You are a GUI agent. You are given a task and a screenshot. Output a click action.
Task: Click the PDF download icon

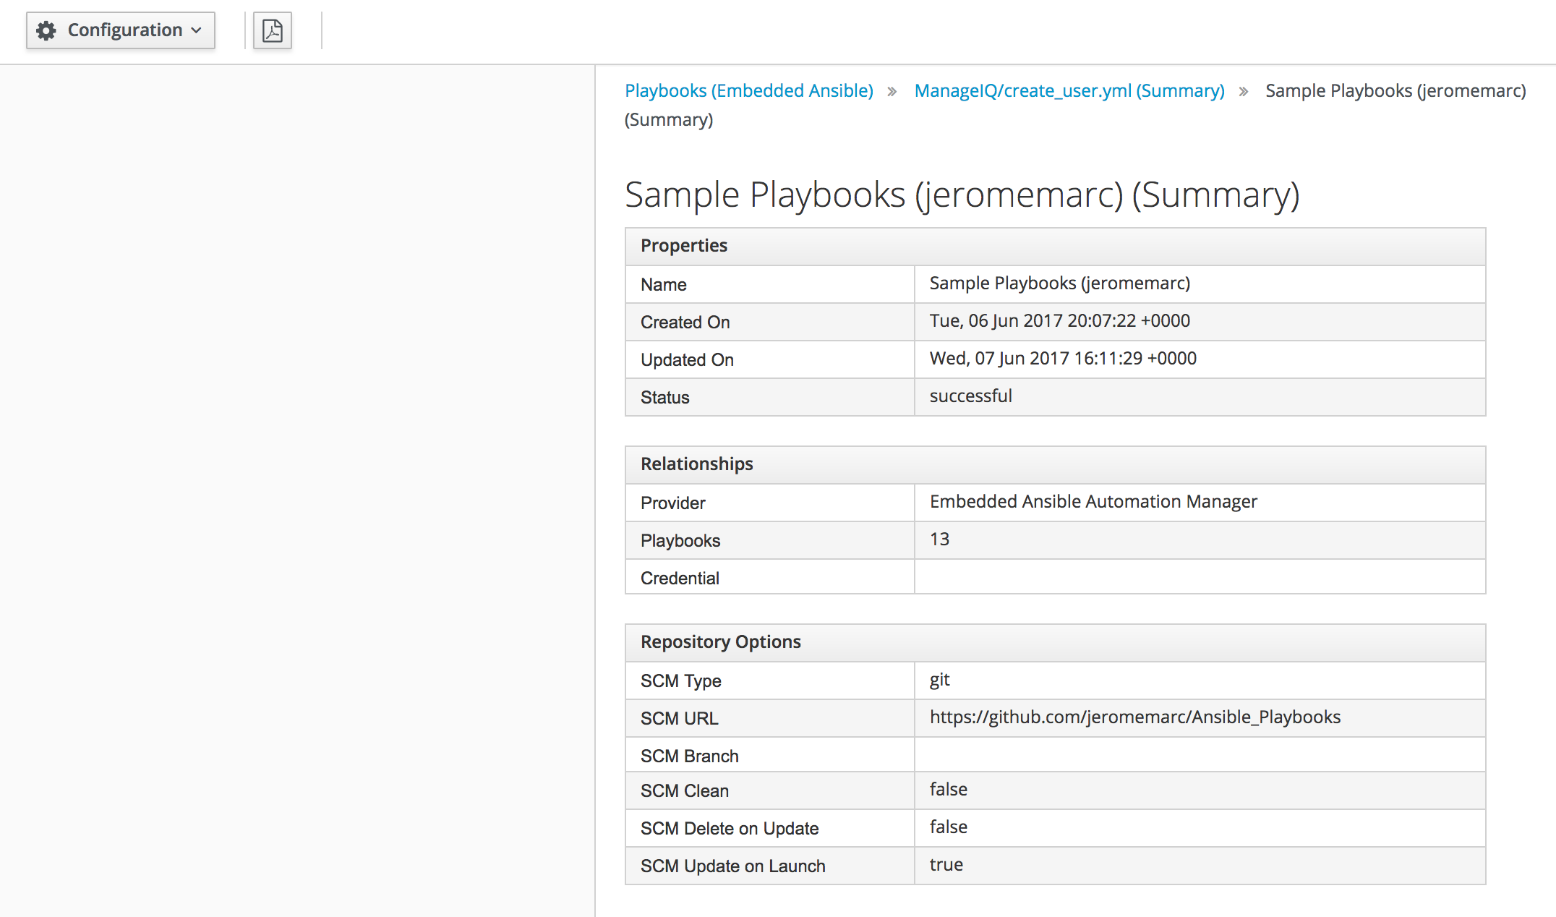[273, 31]
